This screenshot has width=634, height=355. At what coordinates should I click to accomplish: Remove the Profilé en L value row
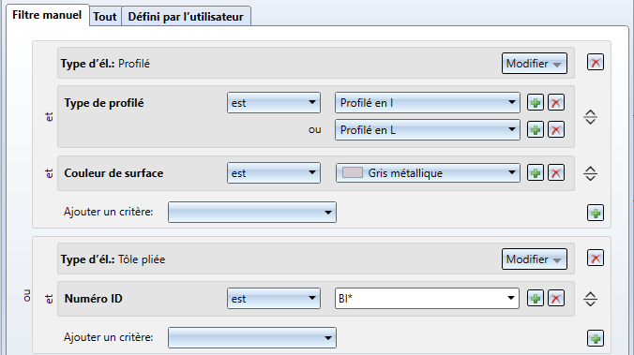point(556,130)
